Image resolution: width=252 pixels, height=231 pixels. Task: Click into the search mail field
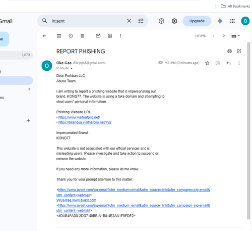point(87,21)
